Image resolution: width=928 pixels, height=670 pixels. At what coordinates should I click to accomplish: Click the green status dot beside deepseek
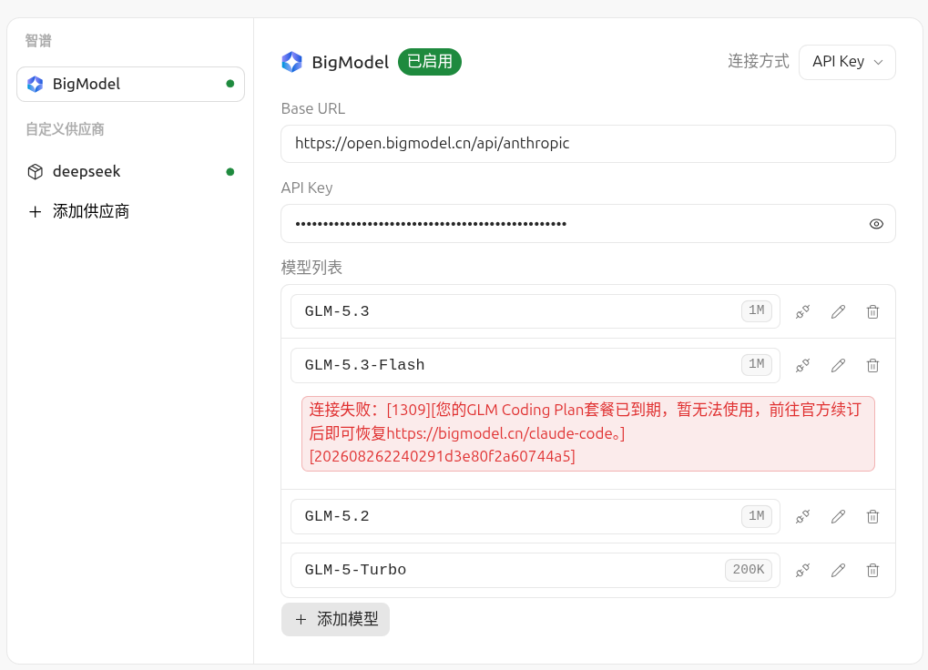click(230, 172)
